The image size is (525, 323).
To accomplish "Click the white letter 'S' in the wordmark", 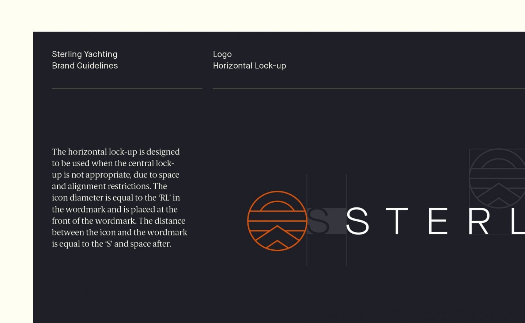I will (x=357, y=221).
